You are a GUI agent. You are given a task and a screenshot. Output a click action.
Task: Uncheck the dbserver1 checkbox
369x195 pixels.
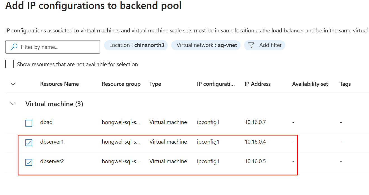29,143
